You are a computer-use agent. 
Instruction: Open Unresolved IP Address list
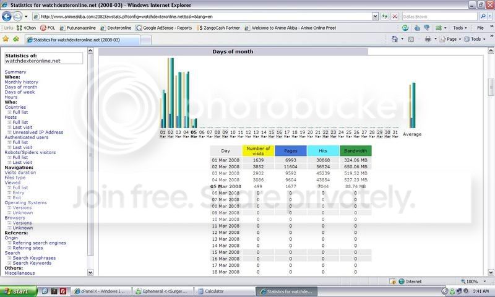[38, 132]
